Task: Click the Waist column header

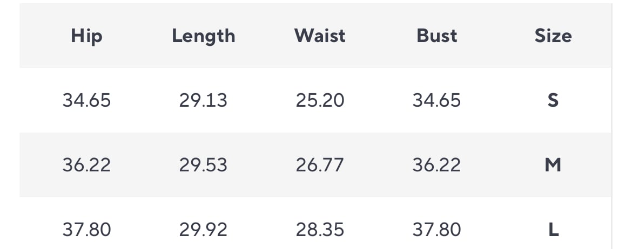Action: pyautogui.click(x=320, y=36)
